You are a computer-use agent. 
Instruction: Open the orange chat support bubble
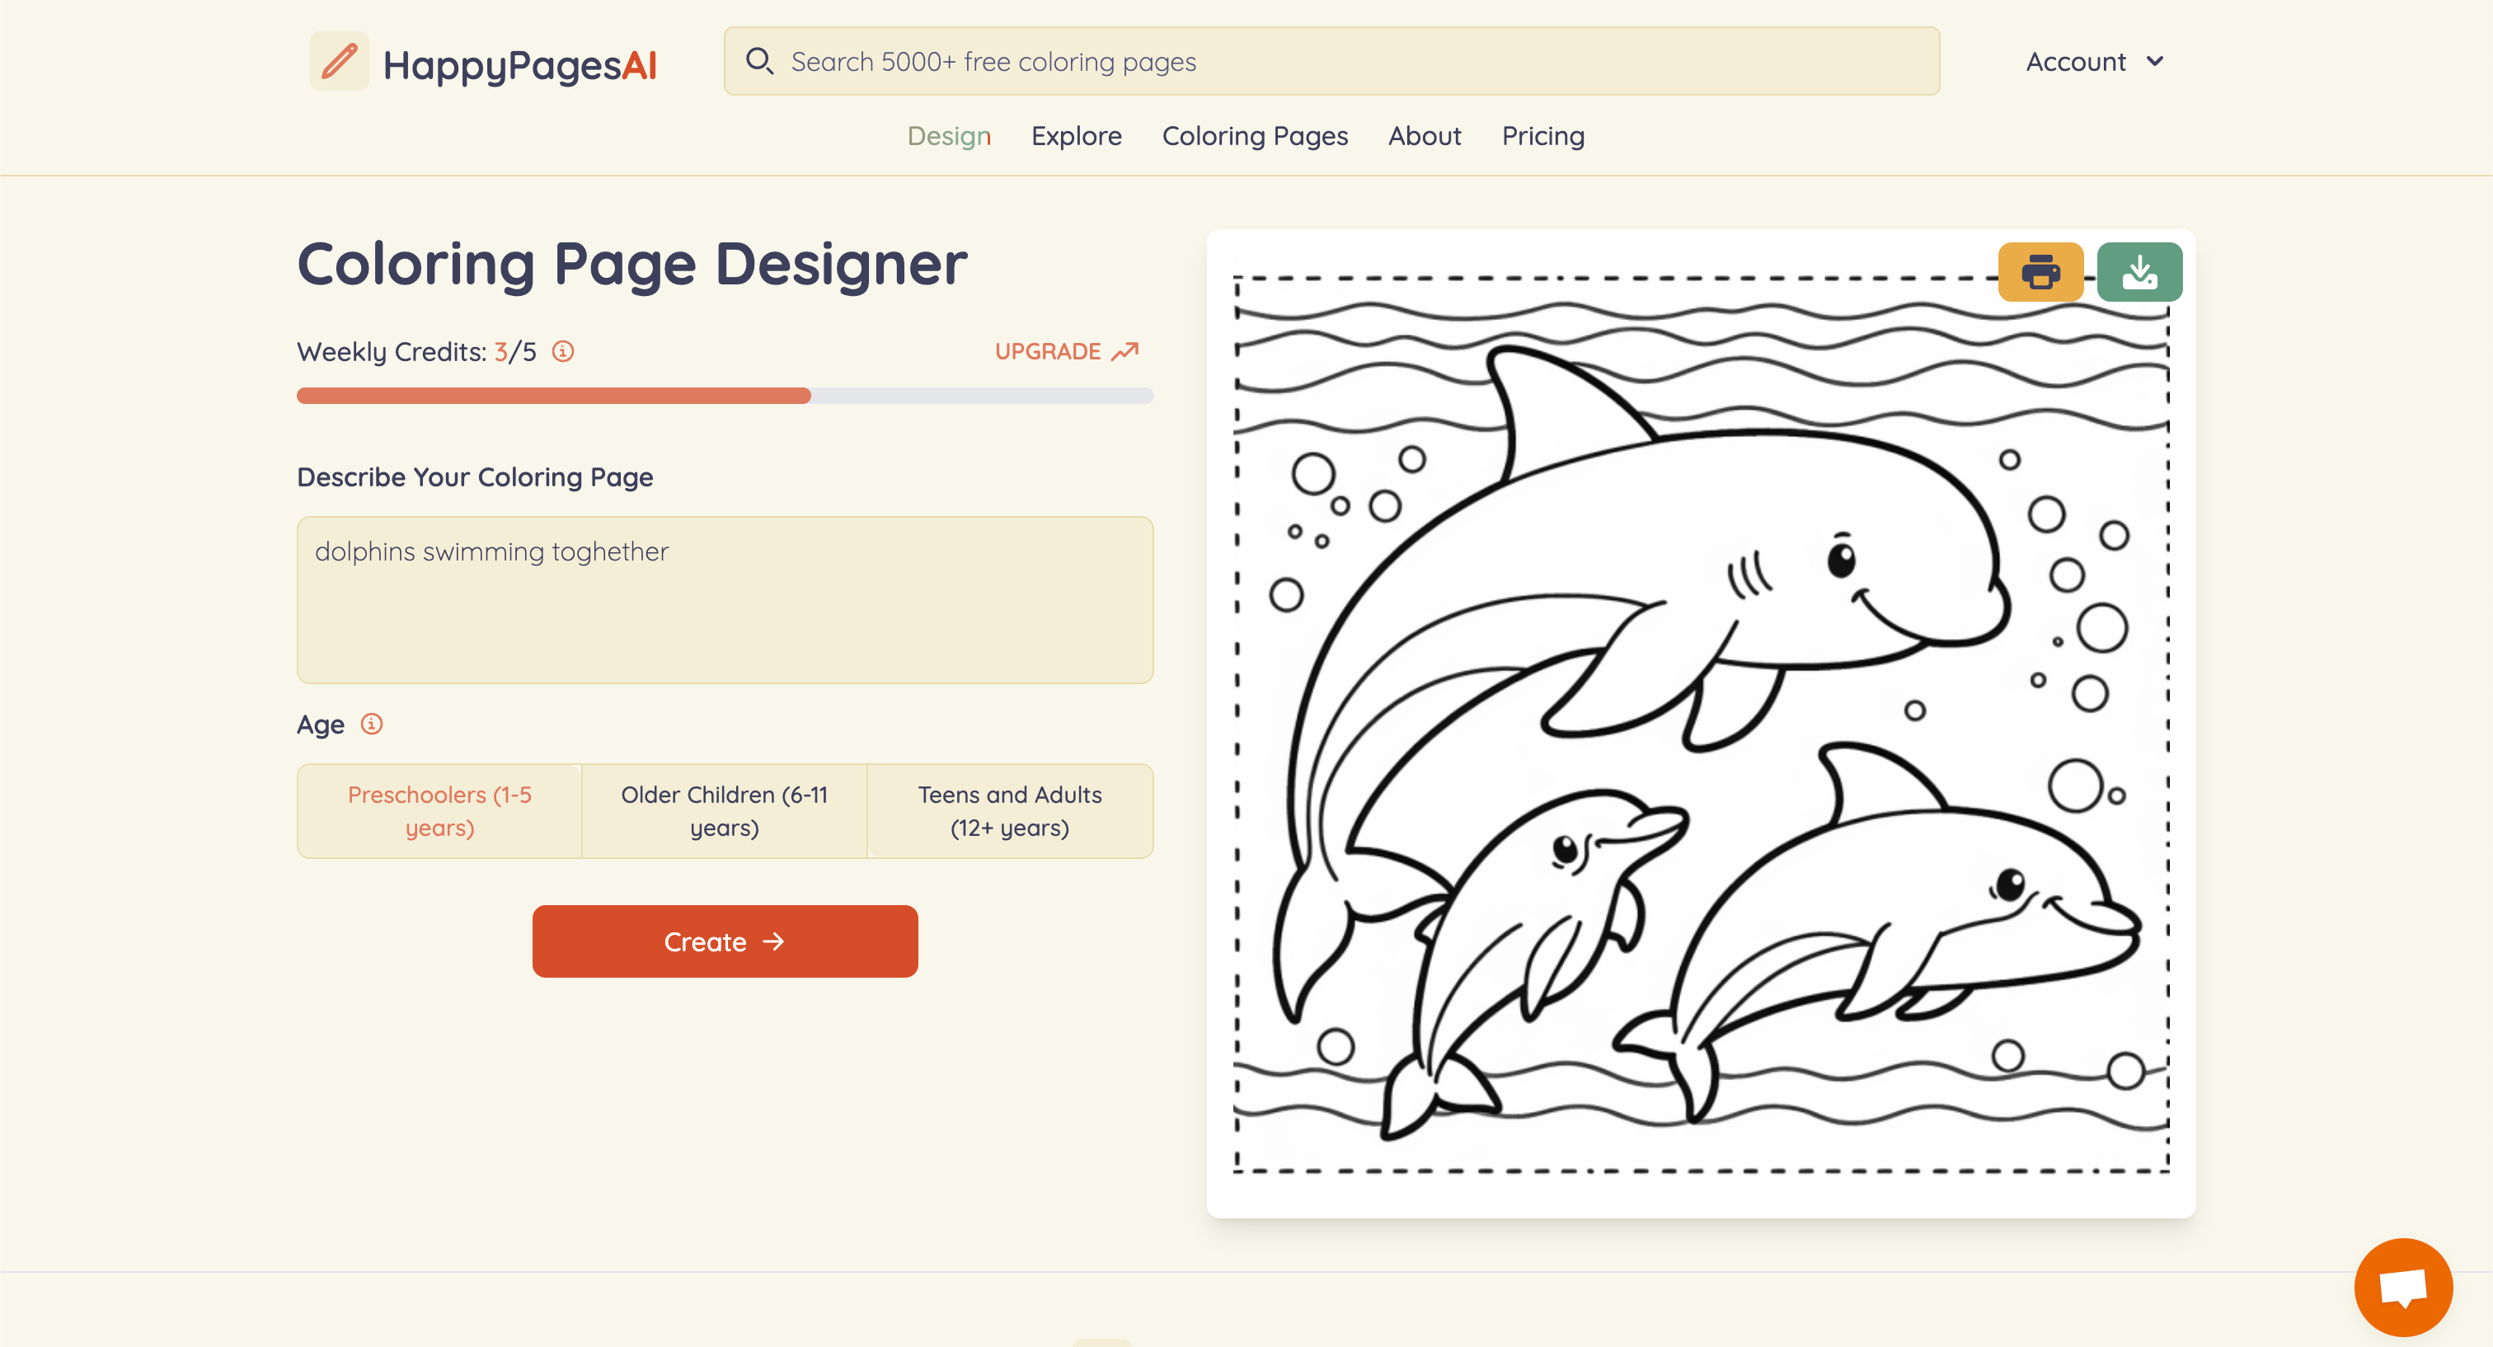(2402, 1286)
